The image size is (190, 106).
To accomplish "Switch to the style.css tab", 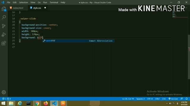I will [37, 8].
